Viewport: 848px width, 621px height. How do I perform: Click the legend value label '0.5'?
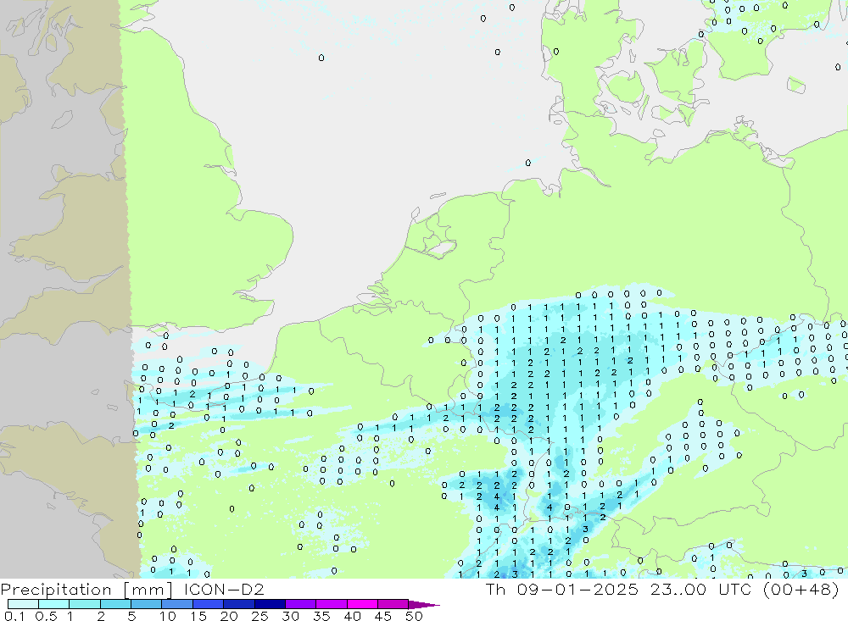tap(46, 616)
